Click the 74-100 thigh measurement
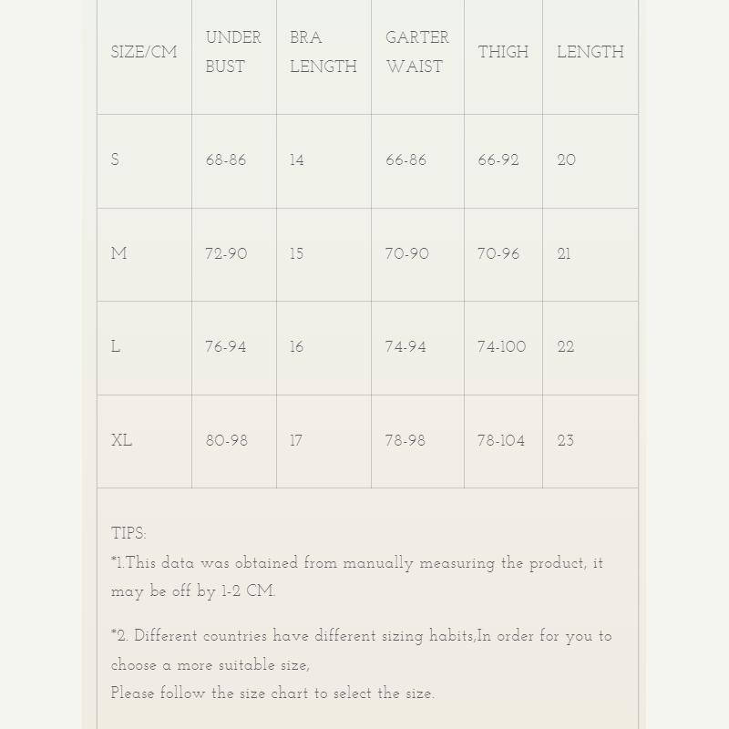 501,347
